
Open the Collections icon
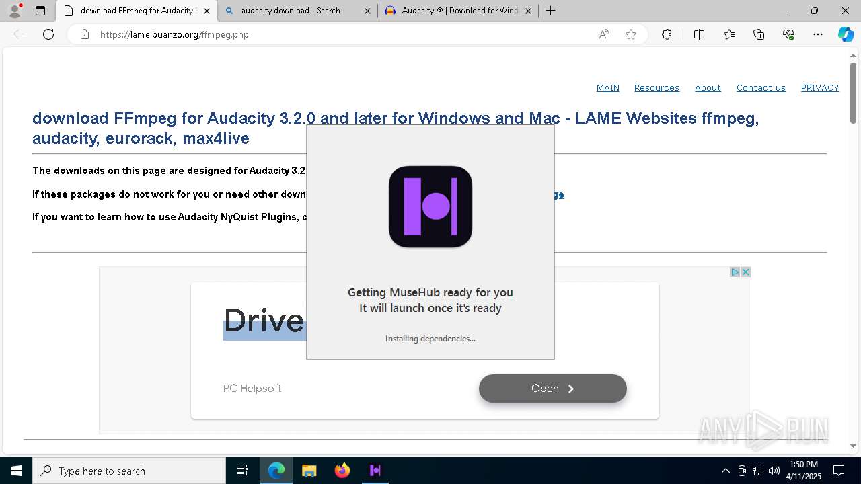[x=759, y=34]
